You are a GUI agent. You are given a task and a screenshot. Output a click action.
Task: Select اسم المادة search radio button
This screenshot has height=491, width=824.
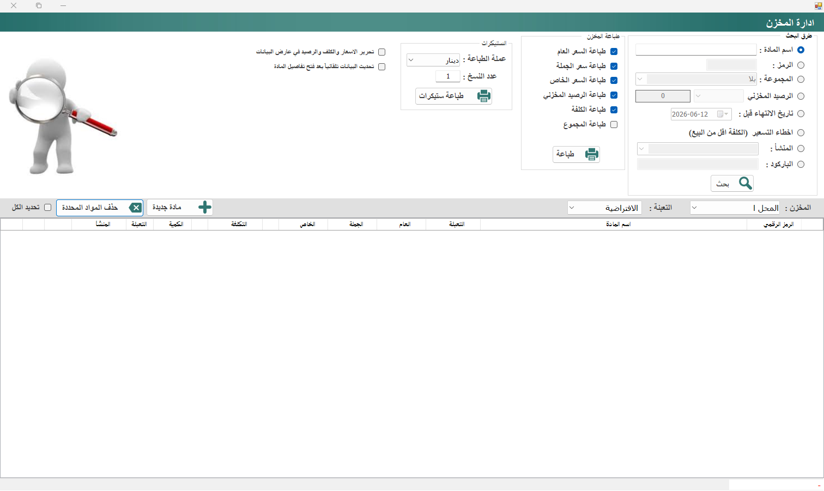(x=801, y=50)
